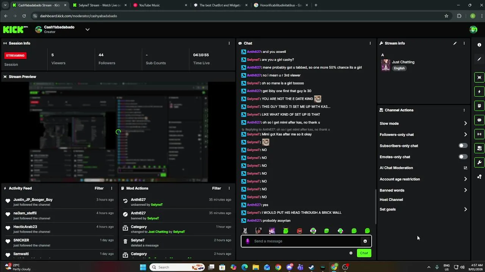Open the Stream info three-dot menu
Viewport: 485px width, 272px height.
coord(464,43)
